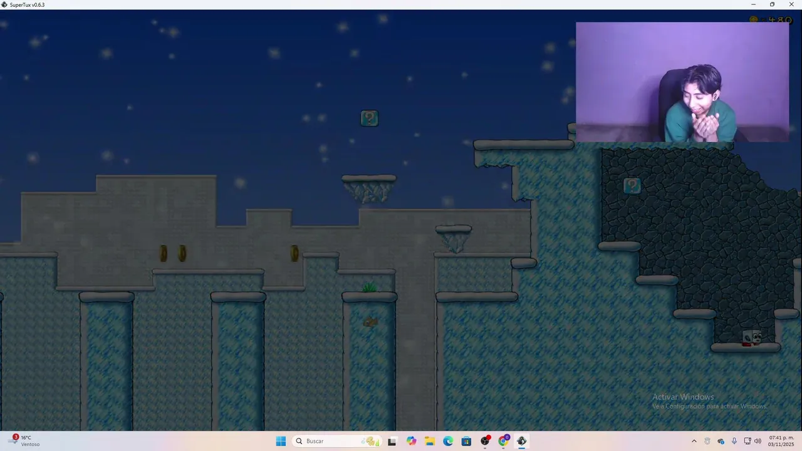The image size is (802, 451).
Task: Click the red enemy creature on the ledge
Action: coord(751,338)
